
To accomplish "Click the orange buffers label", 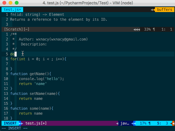I will tap(165, 10).
